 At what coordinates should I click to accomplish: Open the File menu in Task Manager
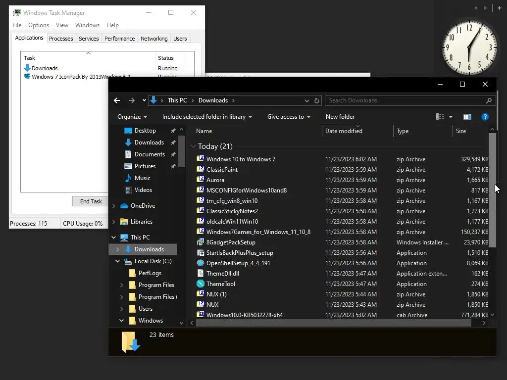tap(17, 25)
